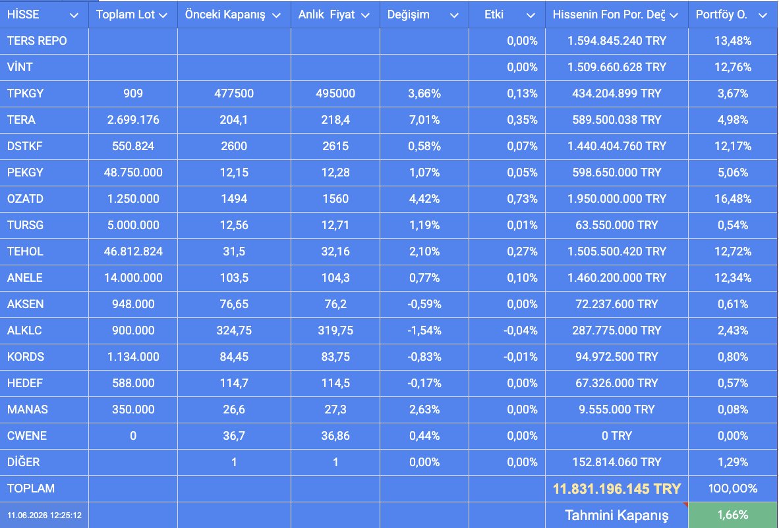Select DSTKF previous close 2600
Viewport: 779px width, 528px height.
(x=234, y=146)
